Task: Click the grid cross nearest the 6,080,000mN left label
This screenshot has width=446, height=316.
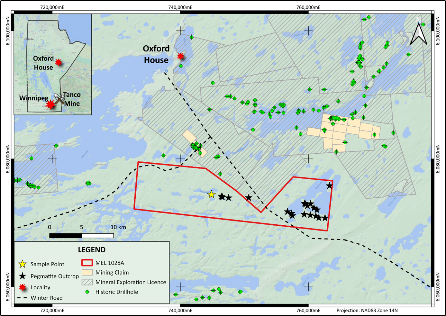Action: pos(52,159)
